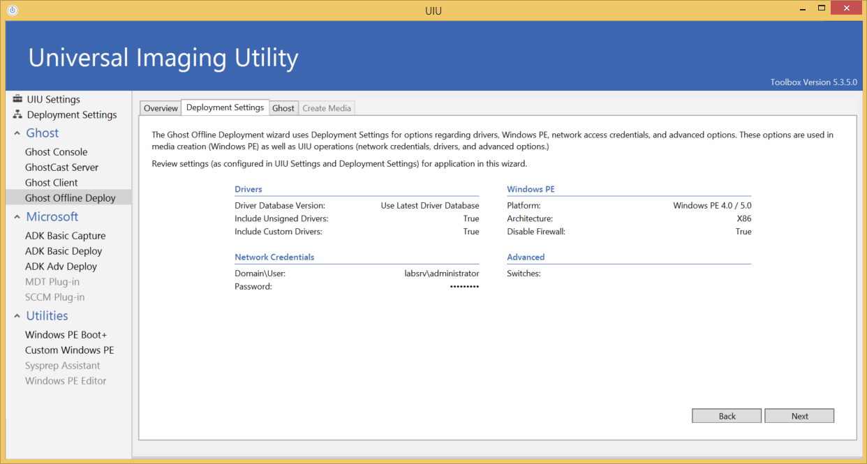Click the Windows PE section header

pyautogui.click(x=531, y=189)
